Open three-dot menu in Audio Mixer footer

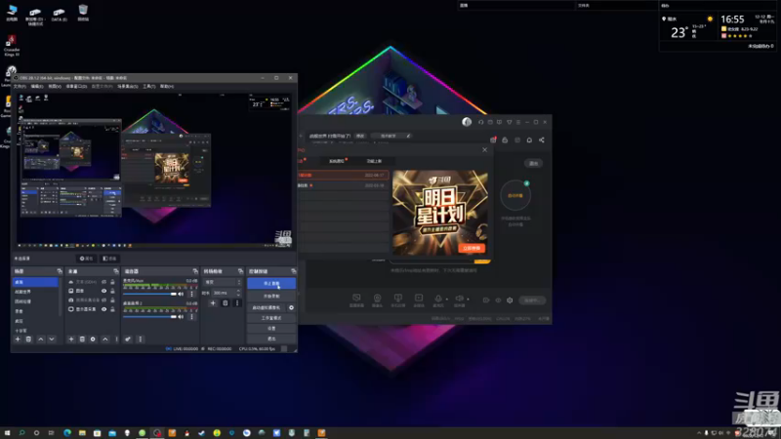tap(141, 339)
